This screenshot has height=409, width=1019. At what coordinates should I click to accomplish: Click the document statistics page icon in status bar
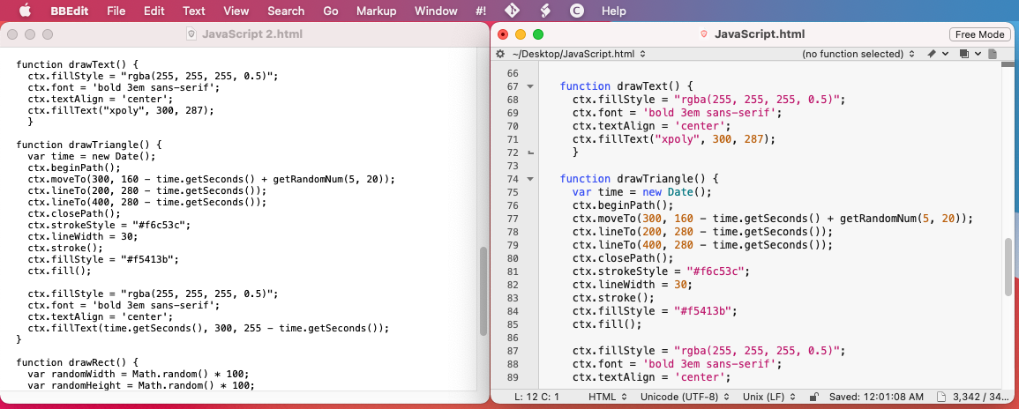point(940,396)
